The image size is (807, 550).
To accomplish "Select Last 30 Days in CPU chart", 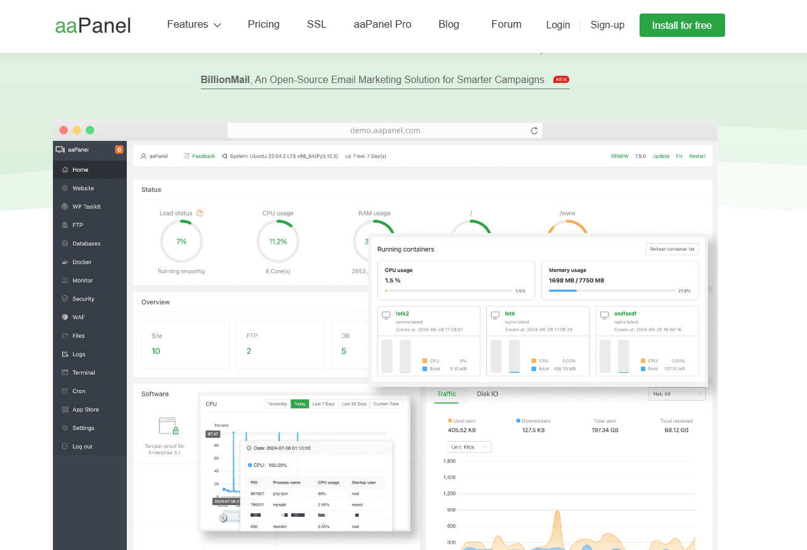I will pos(354,404).
